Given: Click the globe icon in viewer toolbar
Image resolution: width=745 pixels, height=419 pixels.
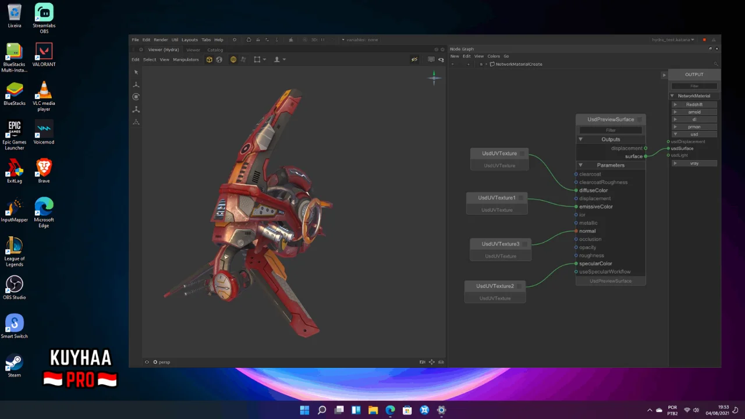Looking at the screenshot, I should 219,59.
